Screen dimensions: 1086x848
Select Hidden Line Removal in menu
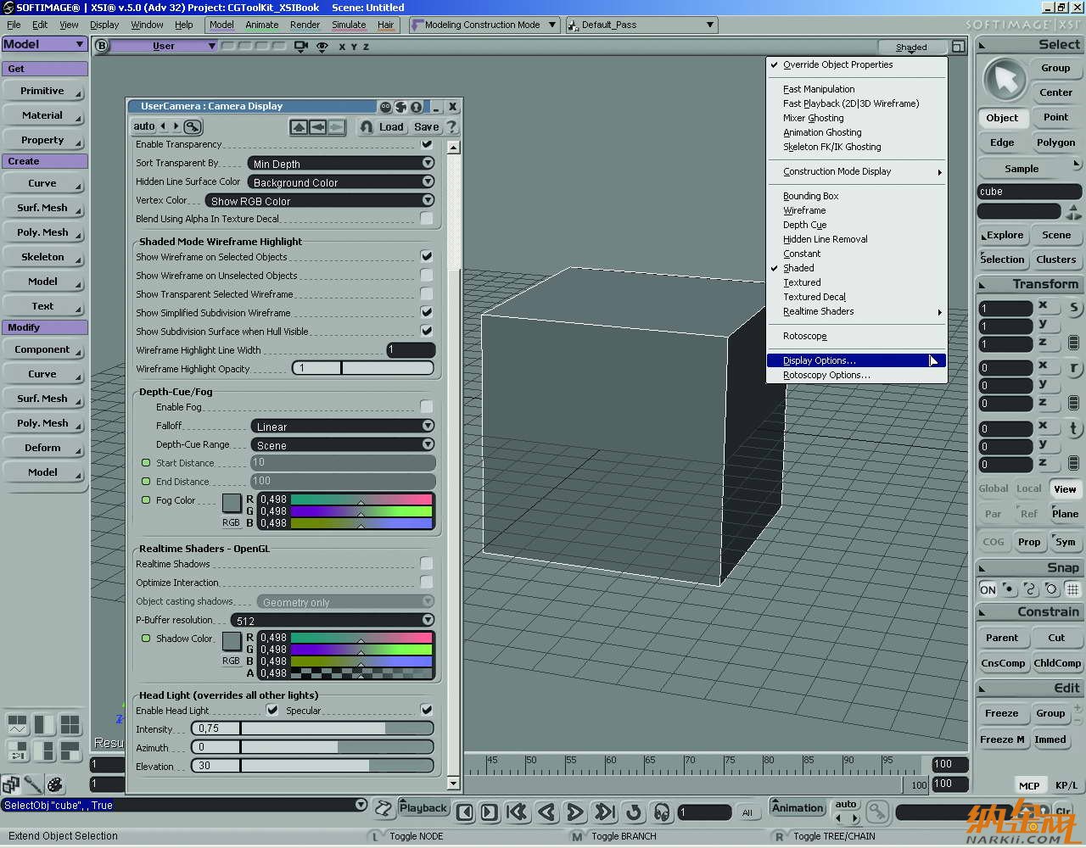coord(826,239)
